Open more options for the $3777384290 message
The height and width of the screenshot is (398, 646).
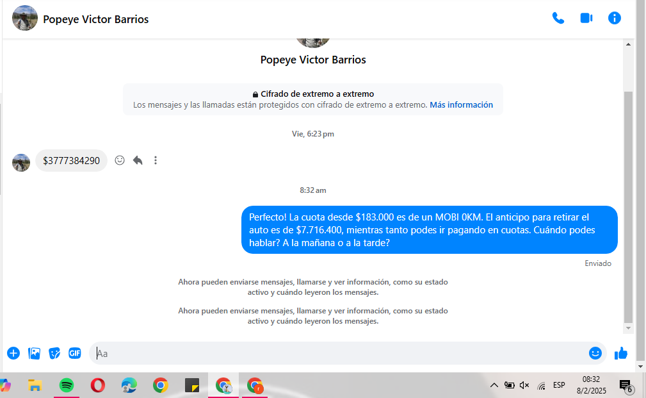(x=156, y=160)
